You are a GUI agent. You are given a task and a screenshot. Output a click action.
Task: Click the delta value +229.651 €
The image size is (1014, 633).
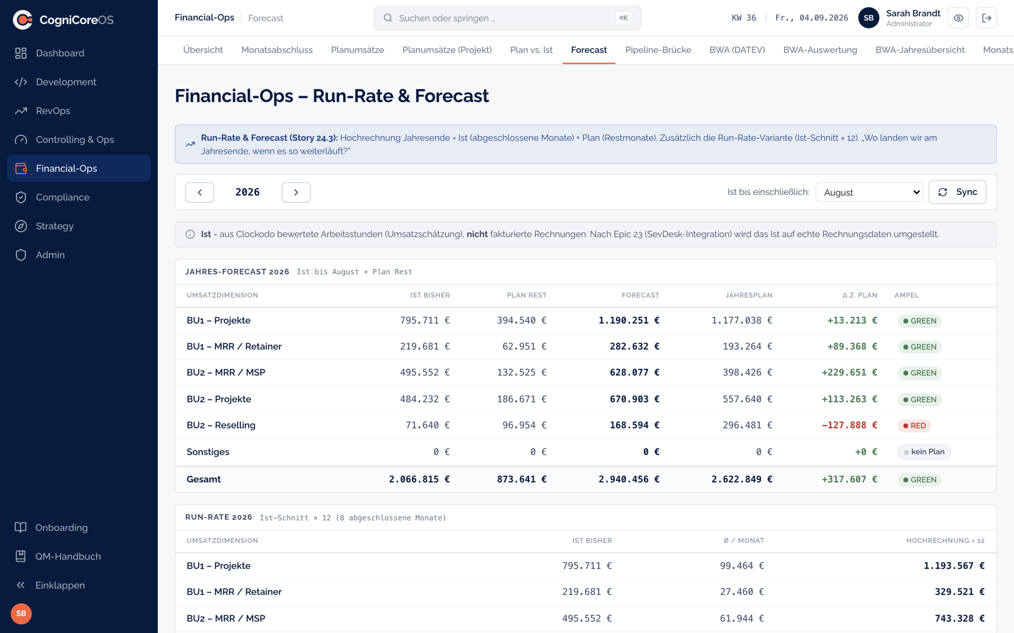coord(849,372)
